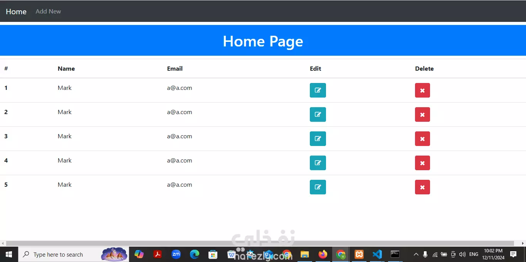This screenshot has height=262, width=526.
Task: Edit the record in row 5
Action: (x=318, y=187)
